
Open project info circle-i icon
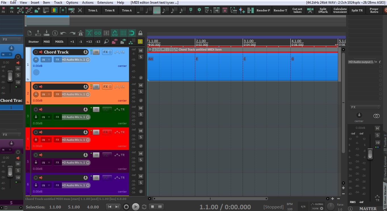point(55,33)
